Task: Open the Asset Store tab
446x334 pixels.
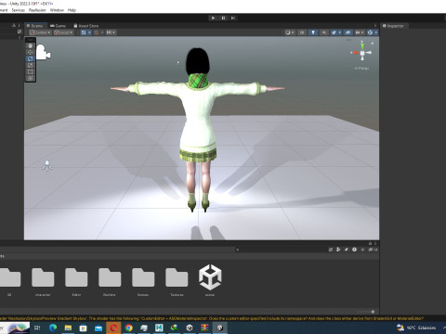Action: (86, 26)
